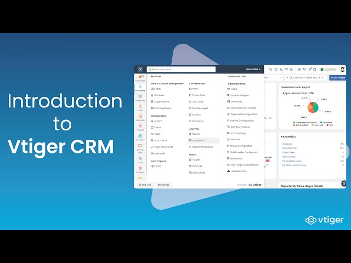Open Users under Administration
The height and width of the screenshot is (263, 351).
click(232, 89)
